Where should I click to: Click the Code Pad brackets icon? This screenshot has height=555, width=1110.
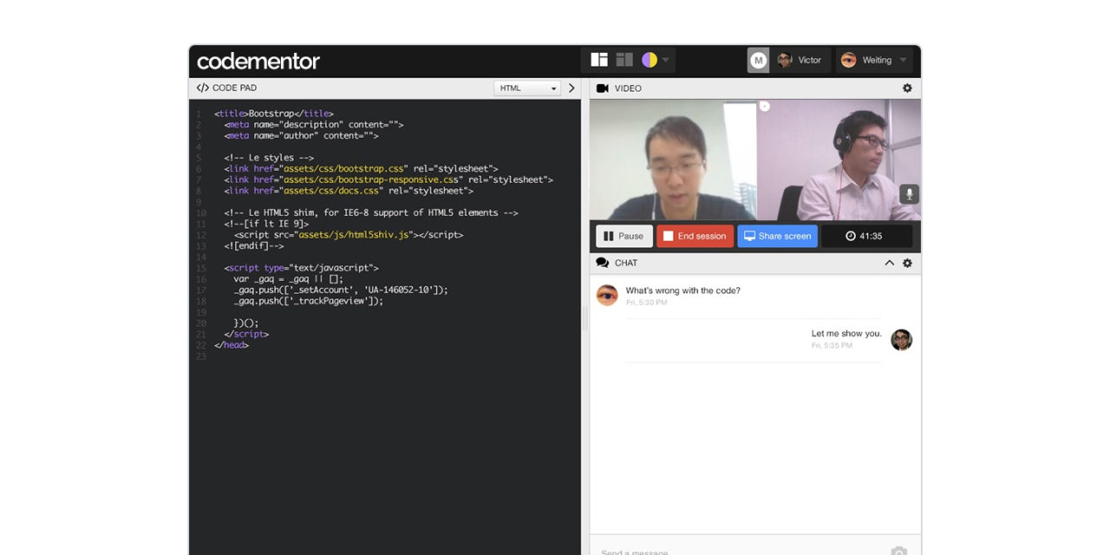click(202, 88)
